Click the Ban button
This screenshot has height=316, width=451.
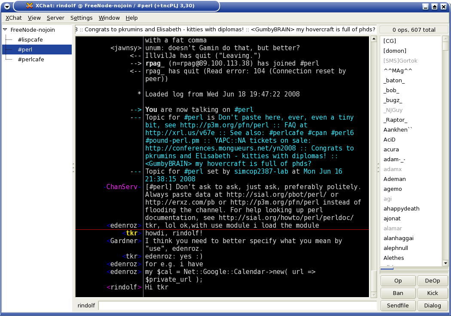point(398,293)
